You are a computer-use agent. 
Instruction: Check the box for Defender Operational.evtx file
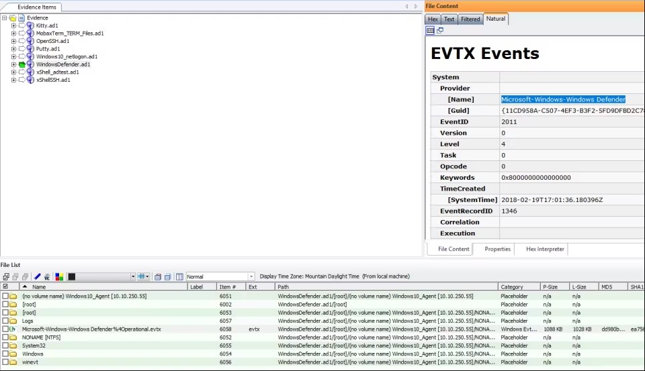[x=5, y=329]
